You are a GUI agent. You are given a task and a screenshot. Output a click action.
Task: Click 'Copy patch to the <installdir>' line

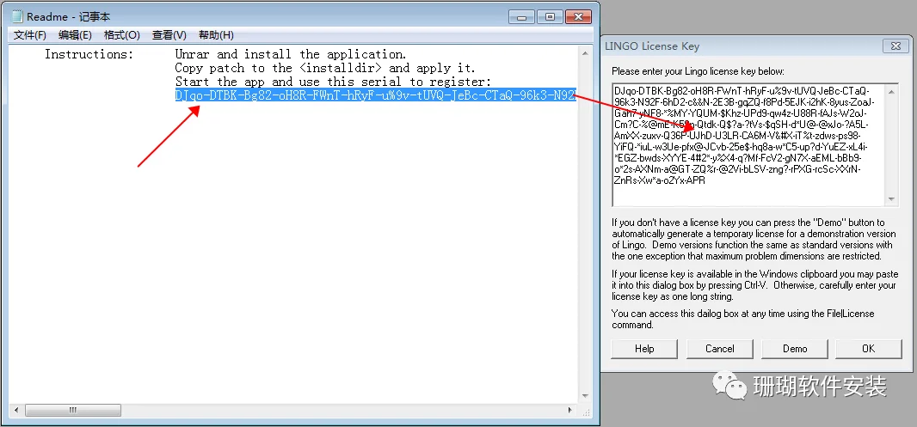click(x=326, y=68)
